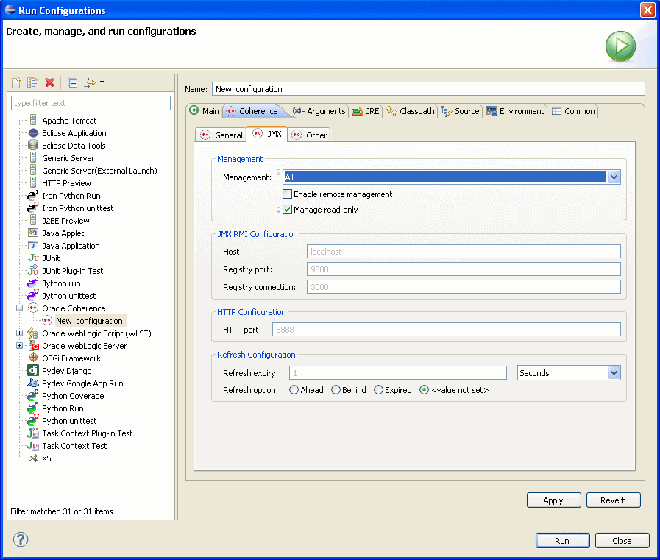The image size is (660, 560).
Task: Open the Seconds time unit dropdown
Action: point(614,373)
